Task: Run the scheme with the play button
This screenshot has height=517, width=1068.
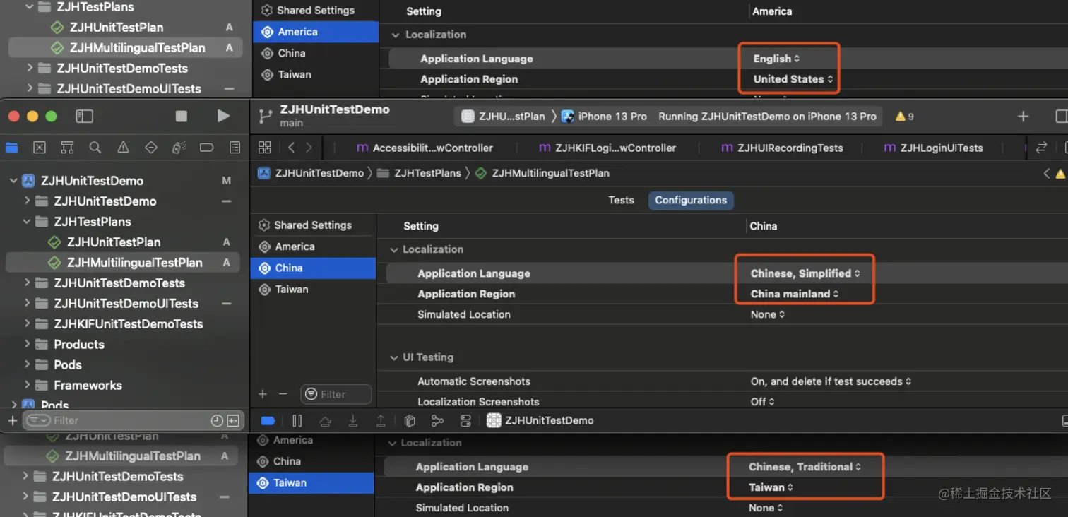Action: click(223, 116)
